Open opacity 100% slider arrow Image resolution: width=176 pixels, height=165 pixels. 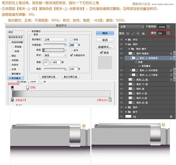tap(168, 27)
